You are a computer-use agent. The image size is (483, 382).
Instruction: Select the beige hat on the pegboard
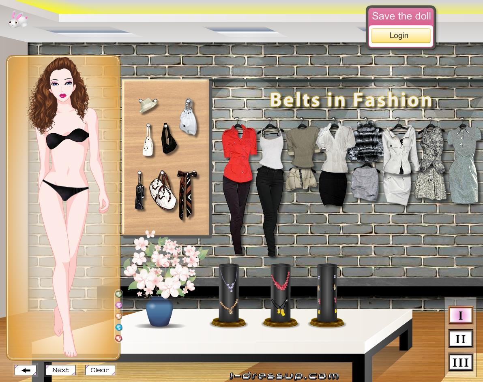point(147,106)
